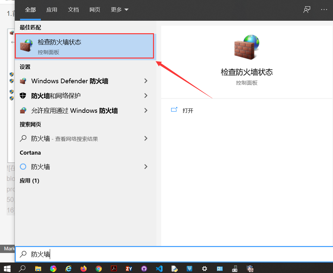This screenshot has width=333, height=273.
Task: Click the 网页 filter in the search bar
Action: point(95,10)
